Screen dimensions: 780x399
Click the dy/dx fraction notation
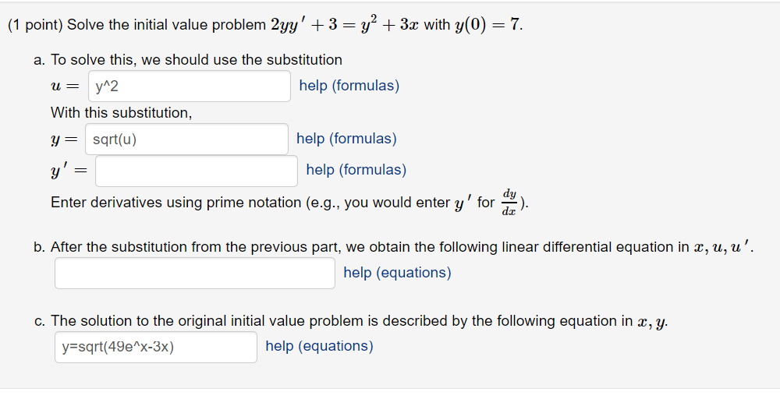click(x=509, y=201)
